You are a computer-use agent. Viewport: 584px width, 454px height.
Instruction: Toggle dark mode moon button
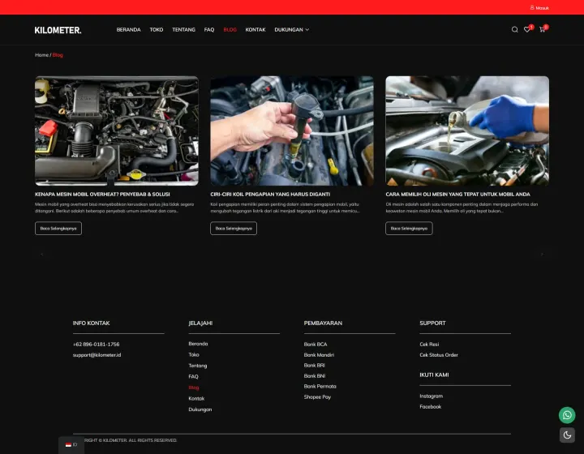tap(567, 435)
